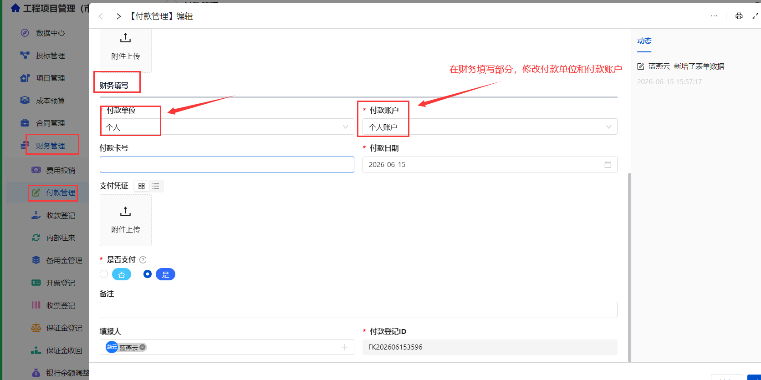Click the 是否支付 help question icon
The width and height of the screenshot is (761, 380).
tap(143, 260)
